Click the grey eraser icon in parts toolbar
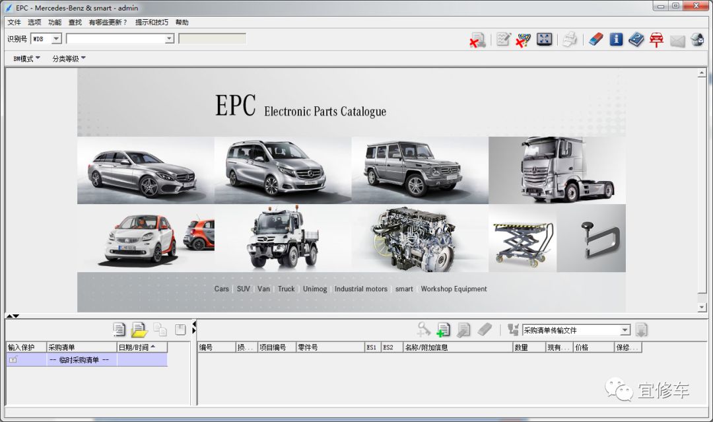Screen dimensions: 713x422 point(485,330)
